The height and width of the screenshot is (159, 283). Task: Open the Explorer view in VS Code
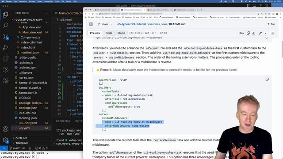pyautogui.click(x=5, y=15)
